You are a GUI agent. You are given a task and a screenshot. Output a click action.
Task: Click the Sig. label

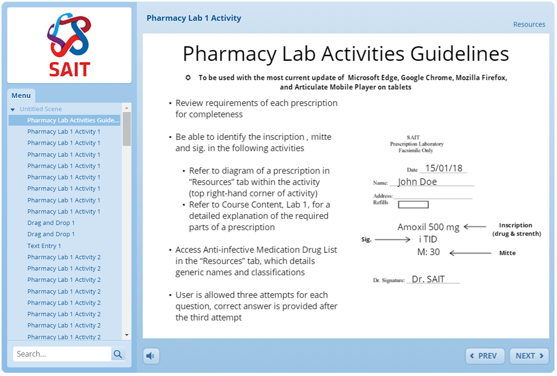(x=366, y=239)
